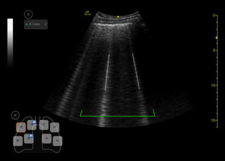
Task: Select lung zone 1R
Action: (32, 125)
